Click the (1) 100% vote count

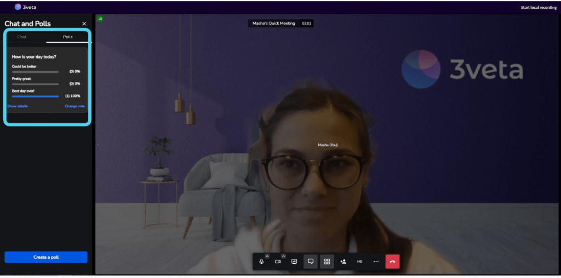[x=73, y=96]
